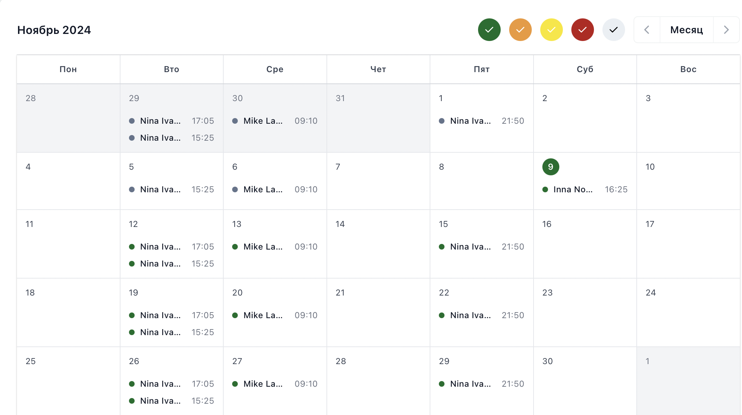
Task: Toggle the red status filter checkmark
Action: point(582,30)
